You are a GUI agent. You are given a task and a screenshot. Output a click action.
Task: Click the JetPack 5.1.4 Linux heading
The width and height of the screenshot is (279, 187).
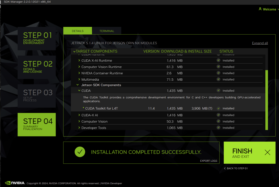(x=114, y=43)
